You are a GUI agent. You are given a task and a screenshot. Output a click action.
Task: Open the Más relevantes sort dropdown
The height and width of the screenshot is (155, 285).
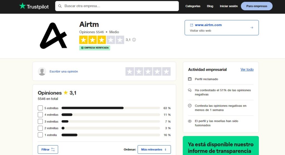154,149
